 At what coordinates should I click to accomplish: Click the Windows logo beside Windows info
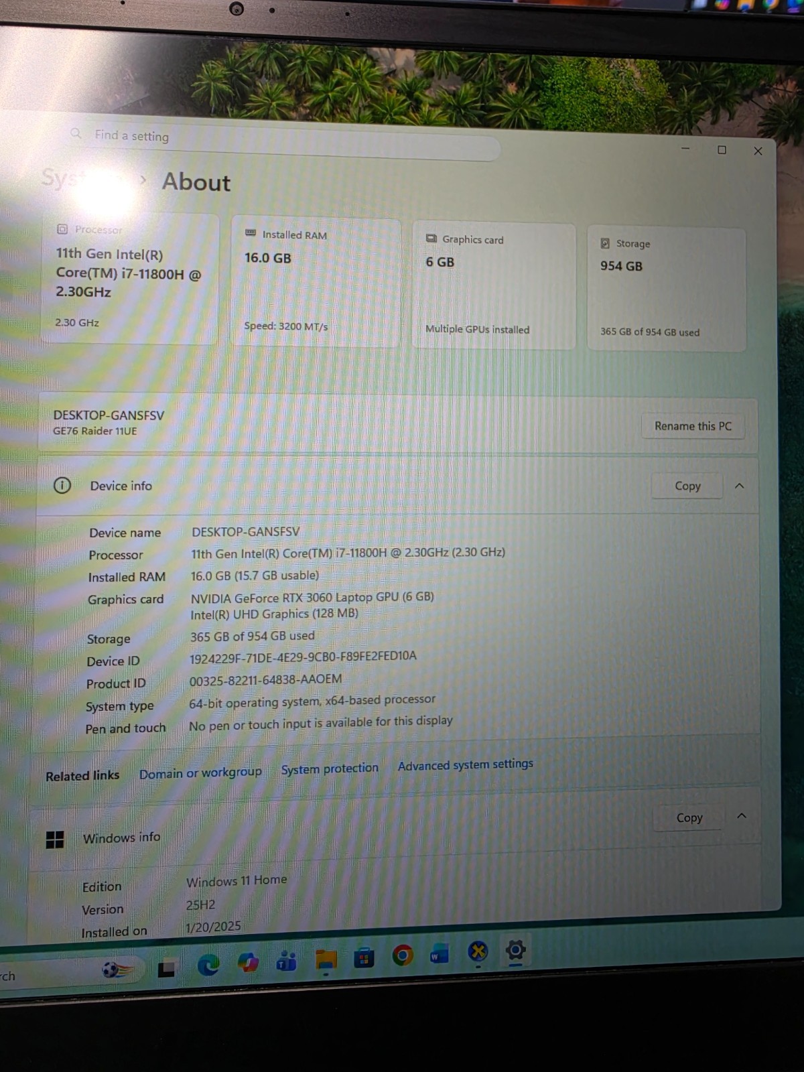click(54, 840)
